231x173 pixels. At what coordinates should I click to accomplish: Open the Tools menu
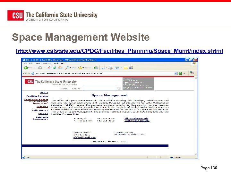click(56, 63)
